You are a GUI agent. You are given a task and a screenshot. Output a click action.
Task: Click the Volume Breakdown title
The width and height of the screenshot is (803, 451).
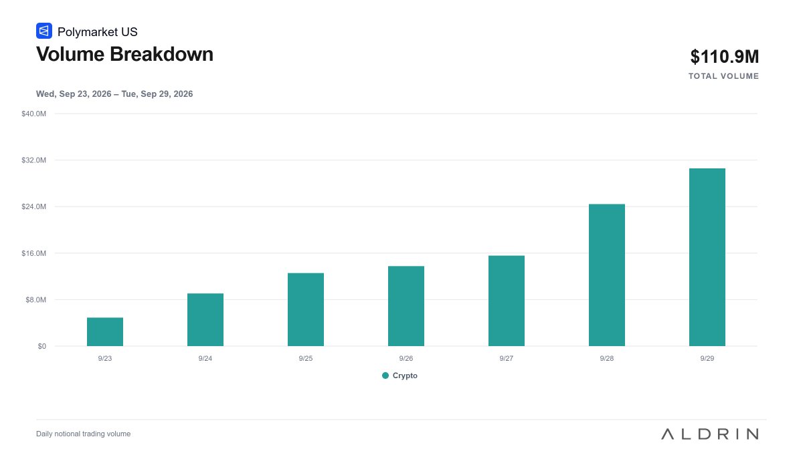(x=124, y=54)
